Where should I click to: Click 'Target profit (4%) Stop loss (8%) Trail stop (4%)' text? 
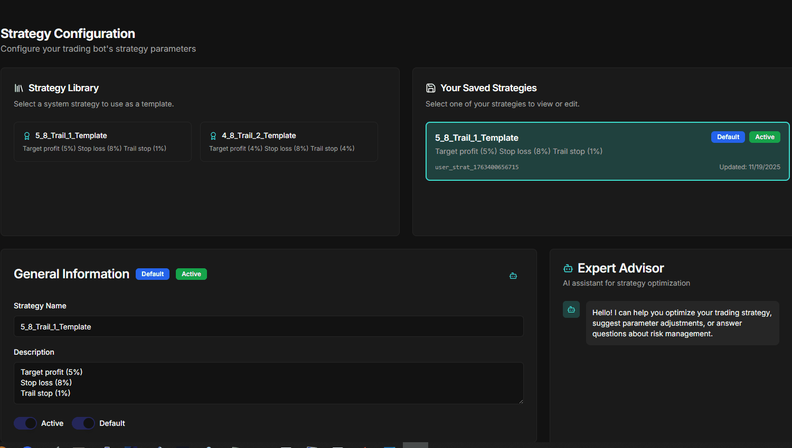pos(282,149)
